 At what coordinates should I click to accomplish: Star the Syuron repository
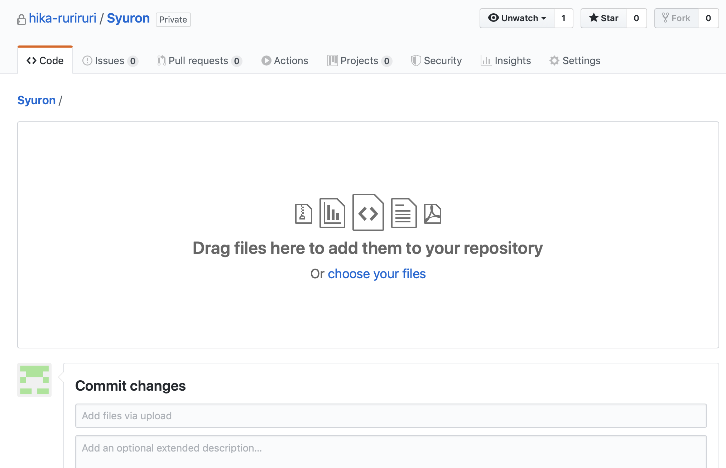[604, 18]
